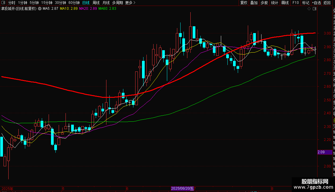Click the diamond icon at chart top-right
The width and height of the screenshot is (335, 192).
[309, 9]
